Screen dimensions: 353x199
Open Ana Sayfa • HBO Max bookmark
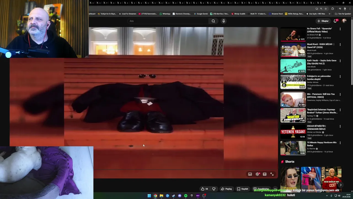[x=315, y=14]
